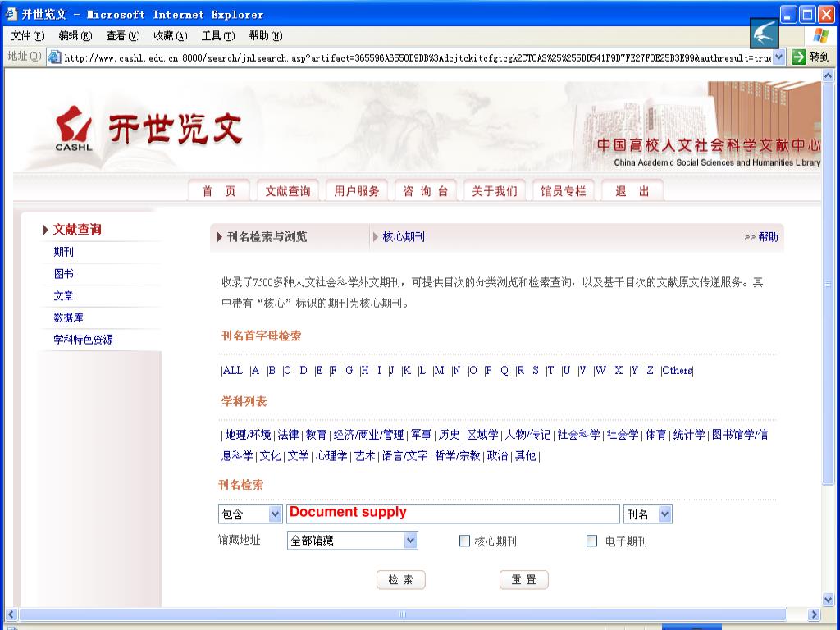Open the 编辑 menu
Image resolution: width=840 pixels, height=630 pixels.
point(75,36)
